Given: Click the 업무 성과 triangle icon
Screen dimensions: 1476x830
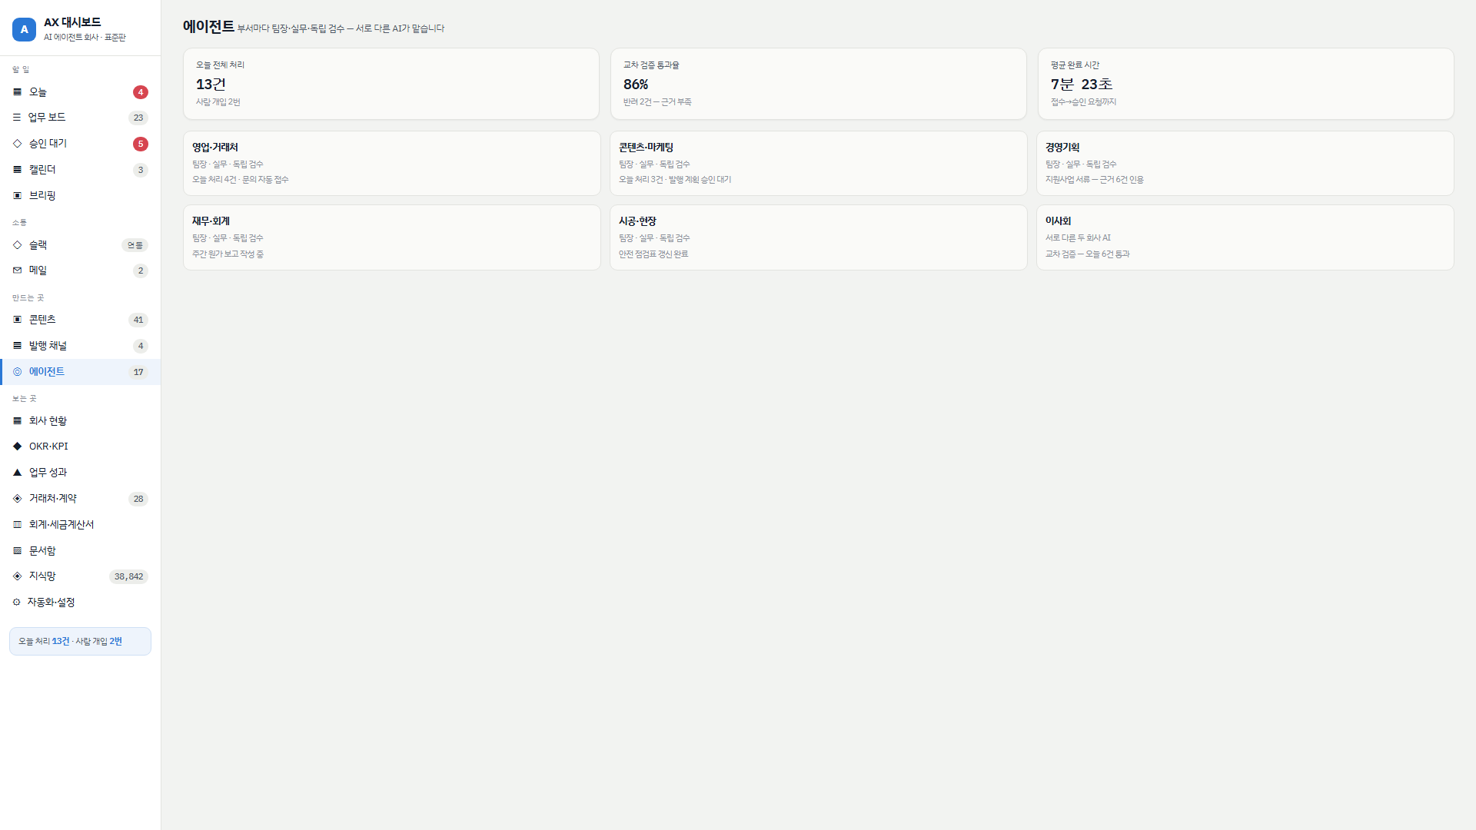Looking at the screenshot, I should (x=17, y=473).
